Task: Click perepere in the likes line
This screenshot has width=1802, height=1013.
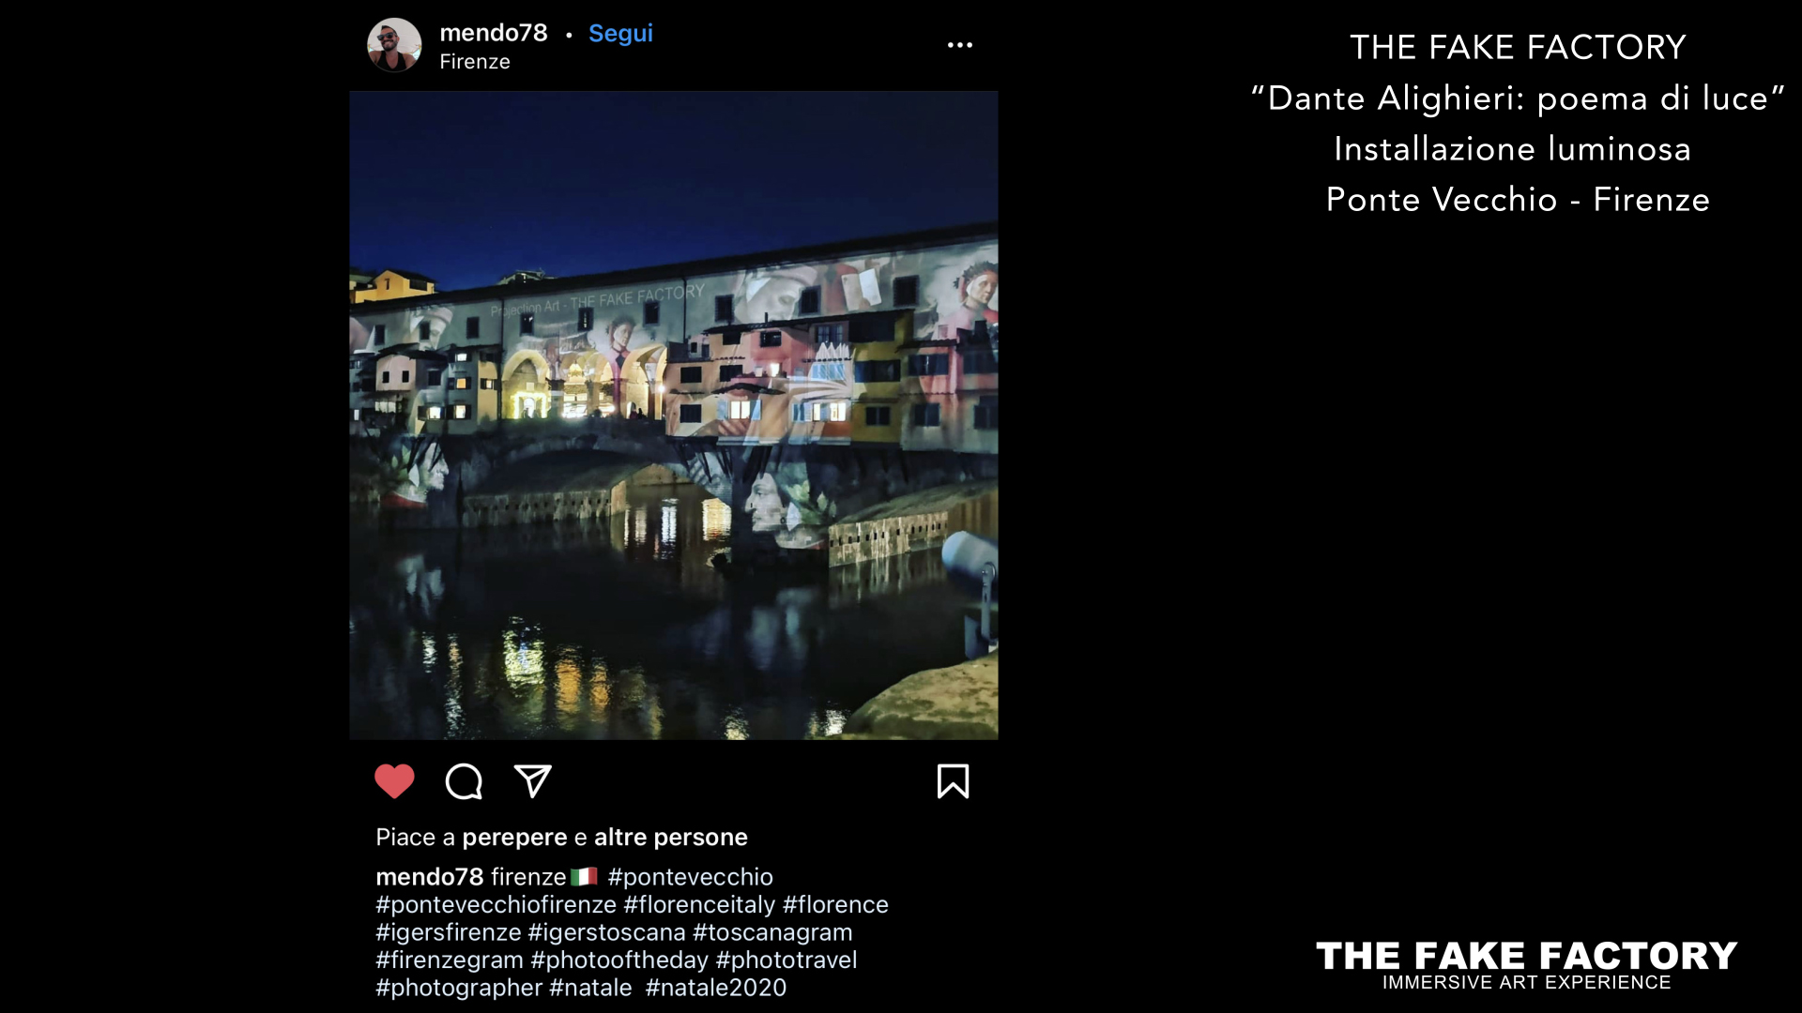Action: point(514,838)
